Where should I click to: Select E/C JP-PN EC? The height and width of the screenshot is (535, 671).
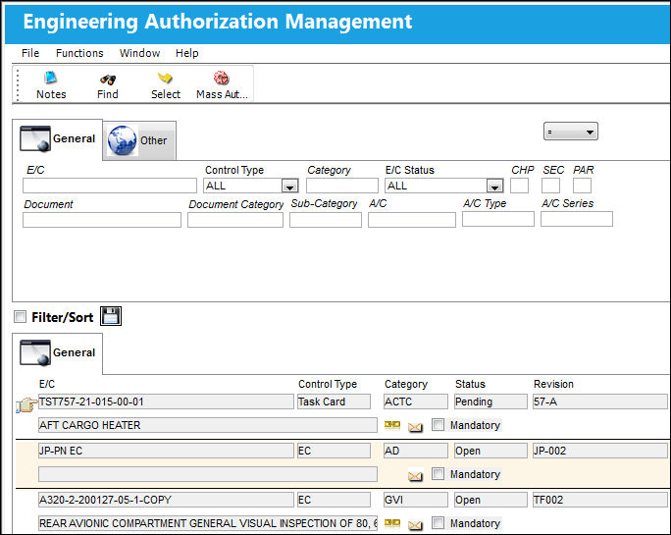click(166, 451)
